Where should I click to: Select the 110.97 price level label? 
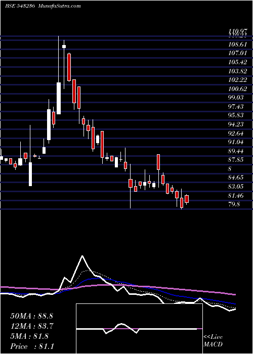[237, 32]
